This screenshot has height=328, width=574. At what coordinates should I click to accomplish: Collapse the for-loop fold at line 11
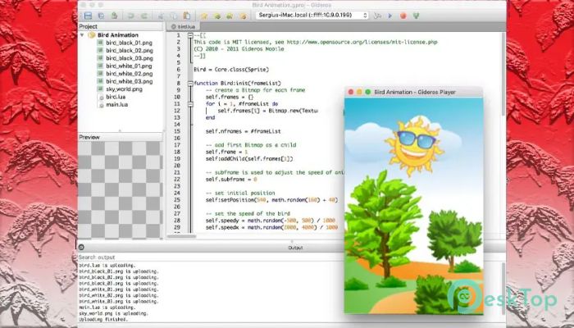click(x=190, y=104)
